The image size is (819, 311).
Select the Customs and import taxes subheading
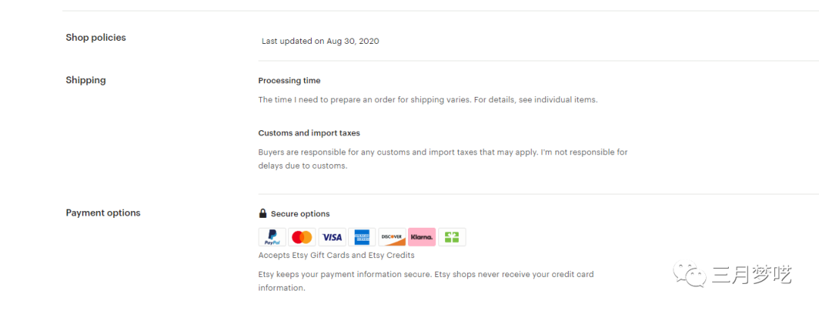pos(309,133)
